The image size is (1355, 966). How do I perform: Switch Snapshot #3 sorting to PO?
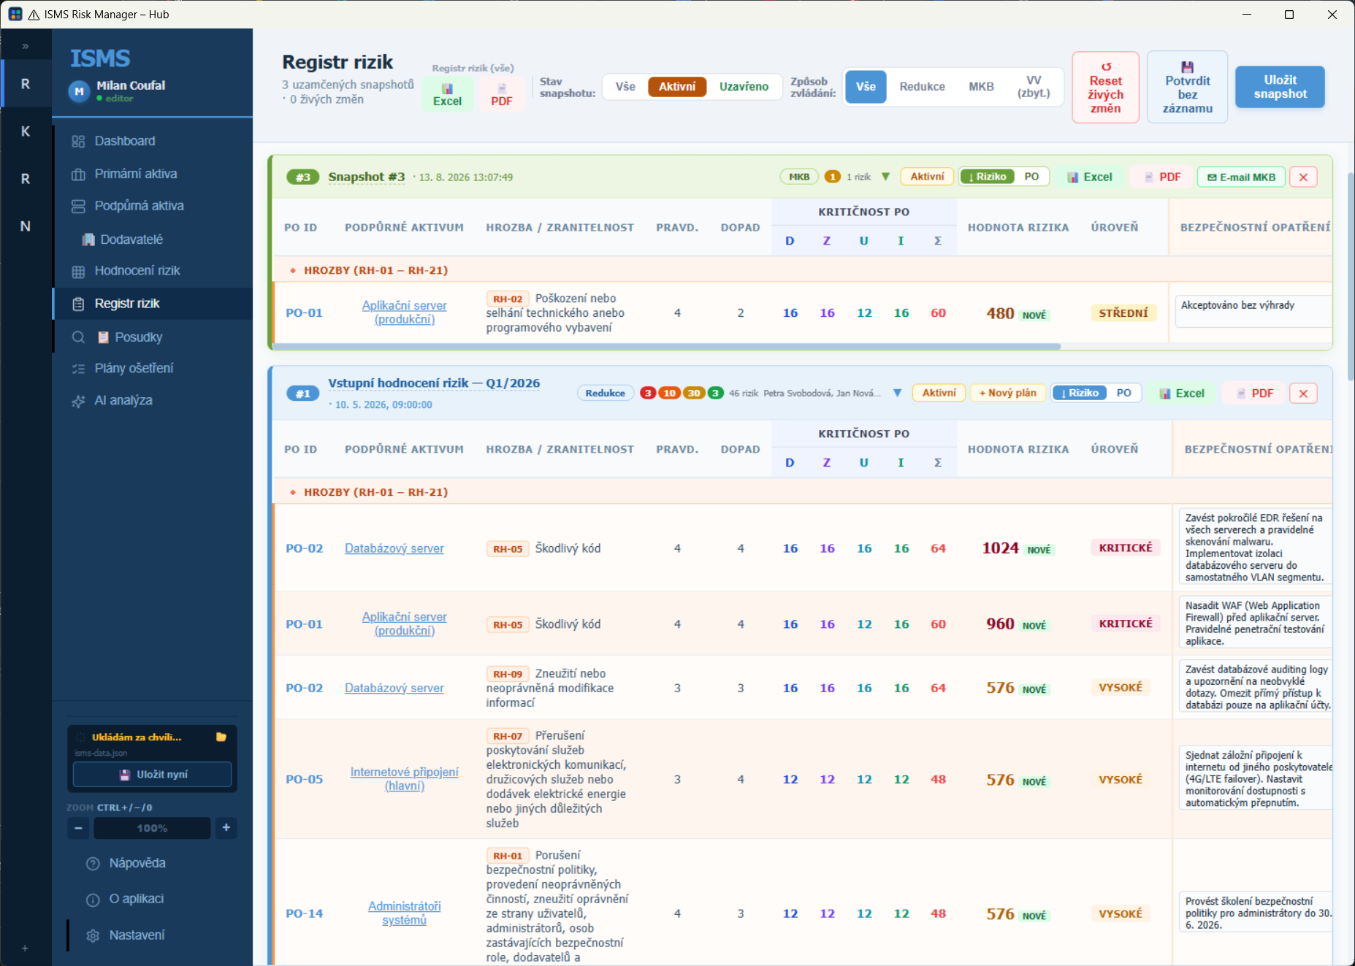coord(1031,177)
